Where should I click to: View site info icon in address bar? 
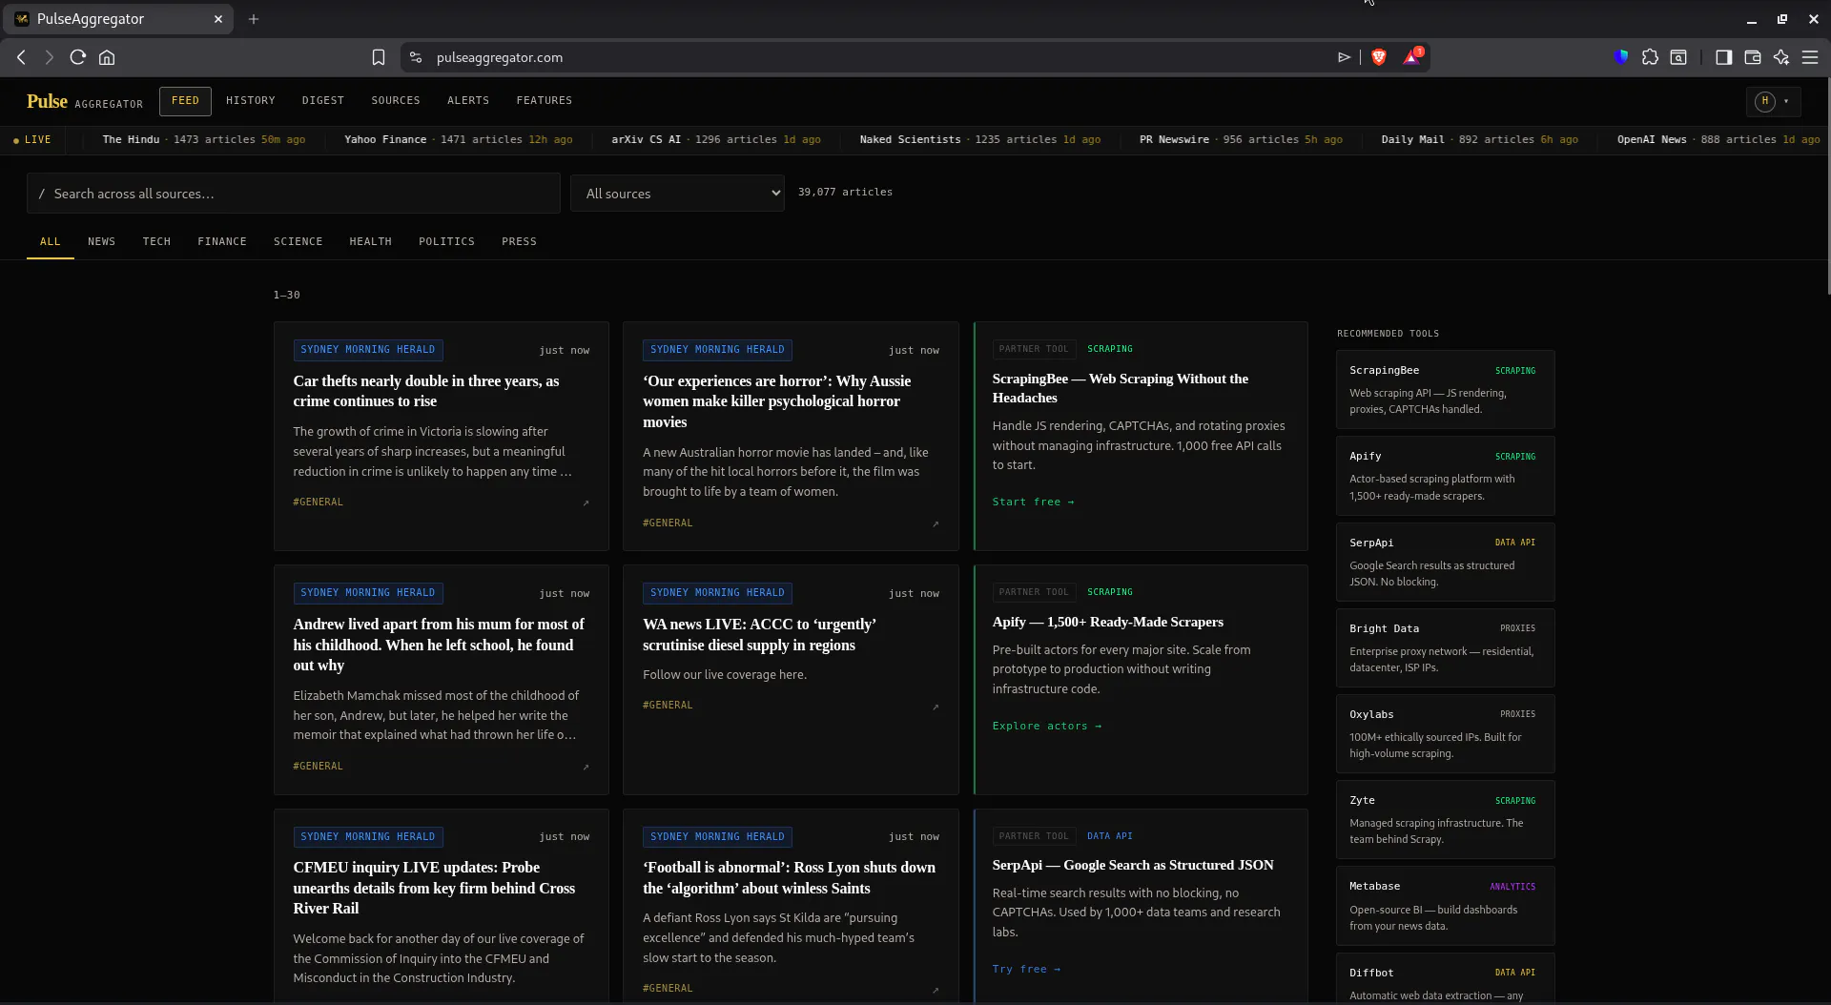coord(416,57)
